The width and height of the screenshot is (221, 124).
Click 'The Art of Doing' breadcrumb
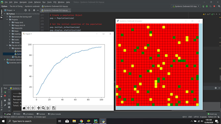(x=16, y=6)
